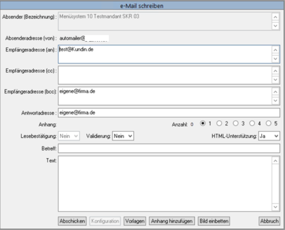Select attachment count radio button 2
The image size is (285, 230).
click(219, 123)
